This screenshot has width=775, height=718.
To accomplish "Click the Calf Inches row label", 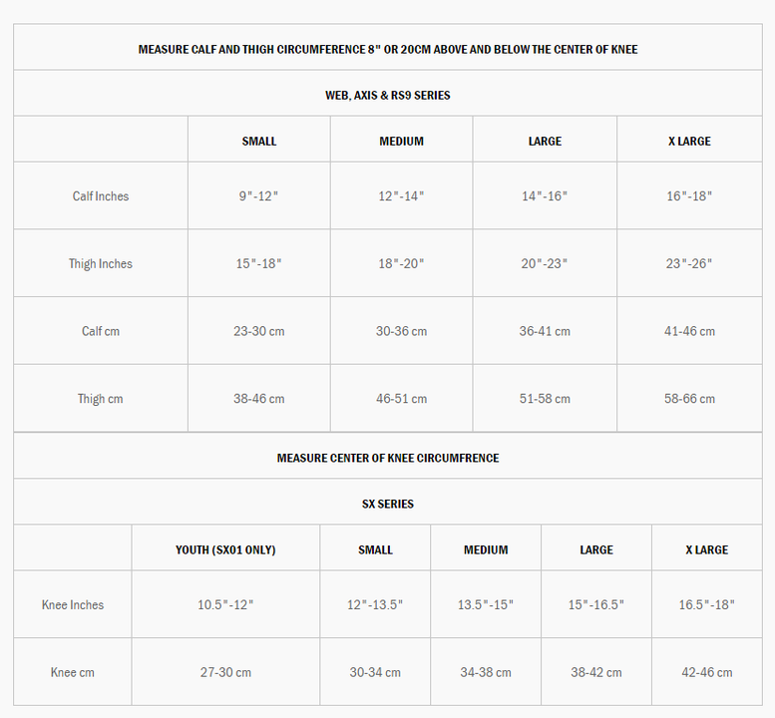I will 101,196.
